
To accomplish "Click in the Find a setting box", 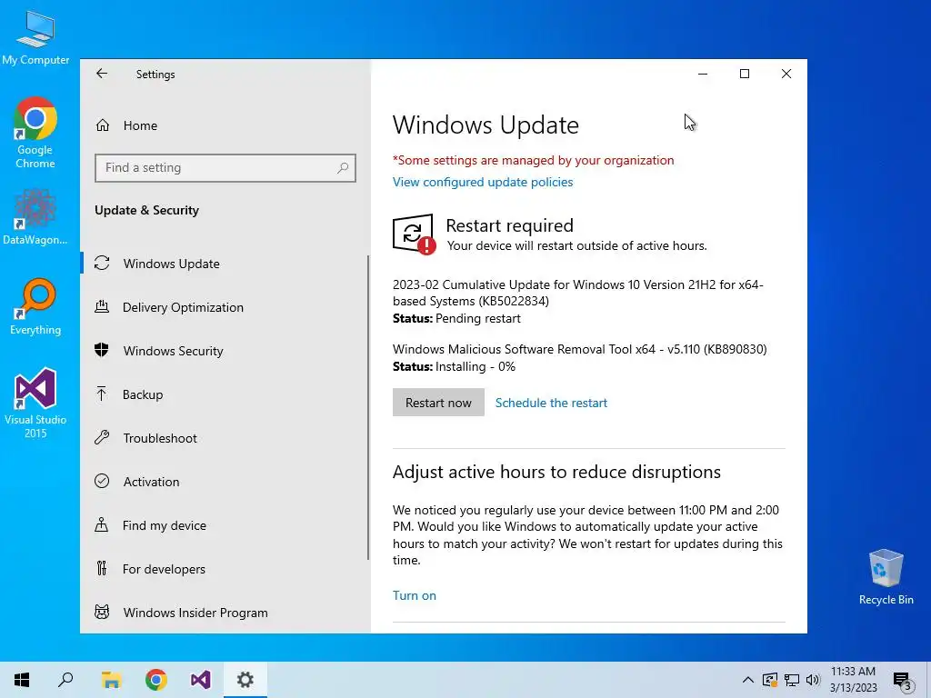I will point(225,168).
